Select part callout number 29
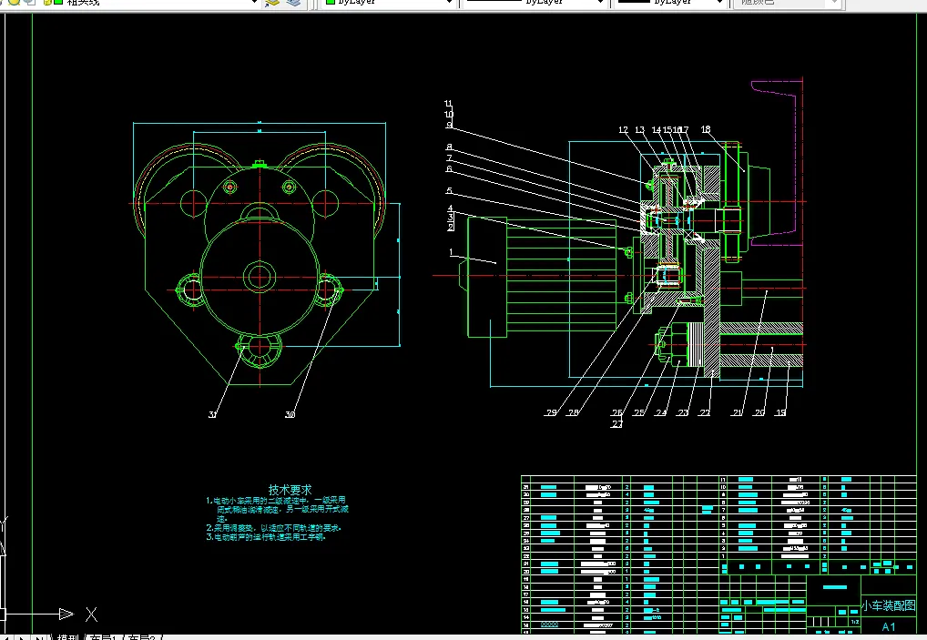 tap(551, 411)
